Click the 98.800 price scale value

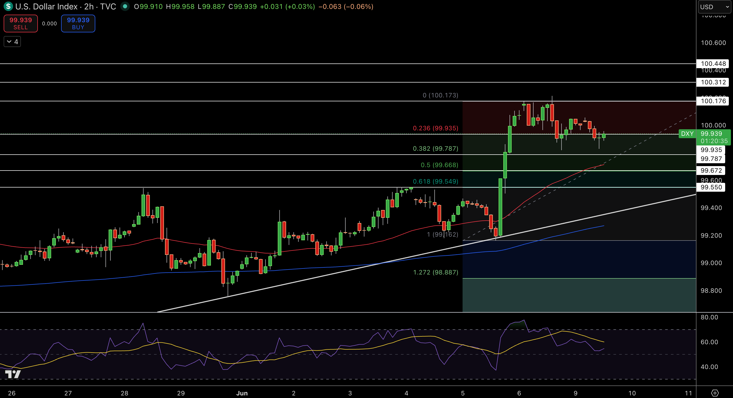(x=711, y=291)
